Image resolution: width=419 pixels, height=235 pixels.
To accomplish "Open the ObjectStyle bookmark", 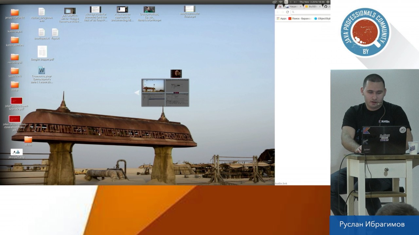I will [322, 19].
